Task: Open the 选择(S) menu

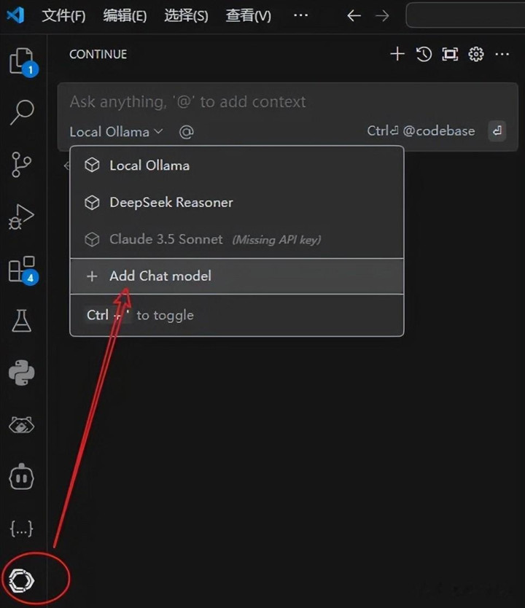Action: point(186,16)
